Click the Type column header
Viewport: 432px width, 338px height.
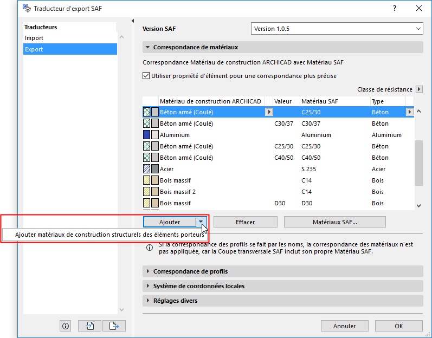[x=388, y=101]
